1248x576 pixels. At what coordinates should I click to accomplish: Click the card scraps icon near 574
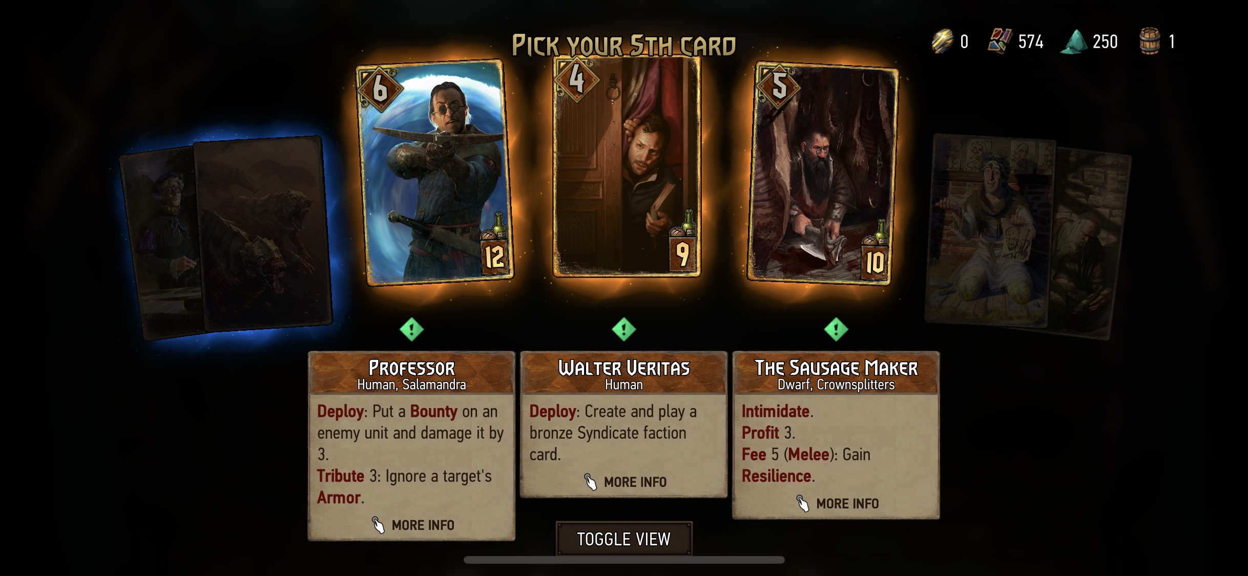click(1000, 41)
